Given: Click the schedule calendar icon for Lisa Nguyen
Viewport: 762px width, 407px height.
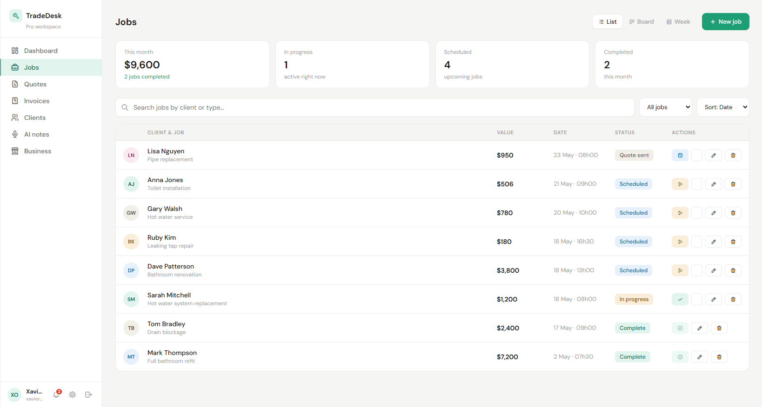Looking at the screenshot, I should point(680,155).
